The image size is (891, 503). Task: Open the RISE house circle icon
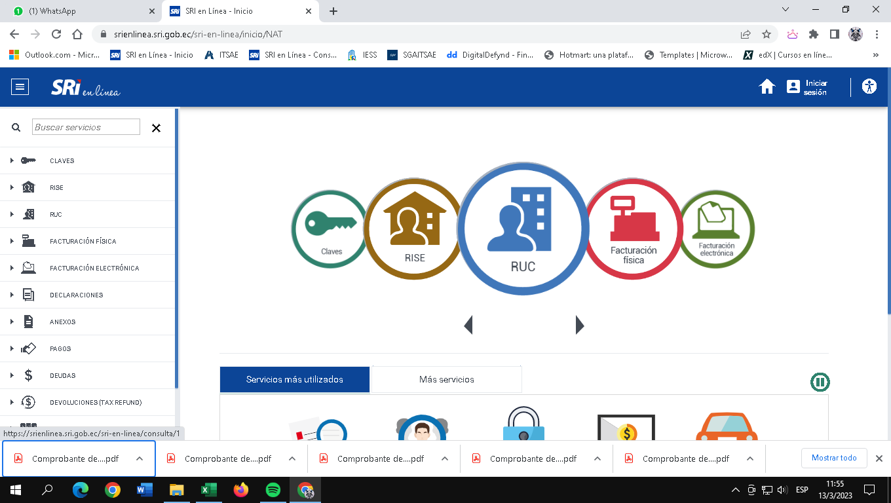pyautogui.click(x=414, y=229)
